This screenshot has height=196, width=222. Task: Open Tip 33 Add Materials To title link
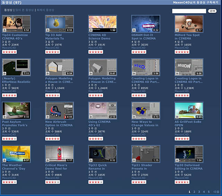pyautogui.click(x=54, y=37)
